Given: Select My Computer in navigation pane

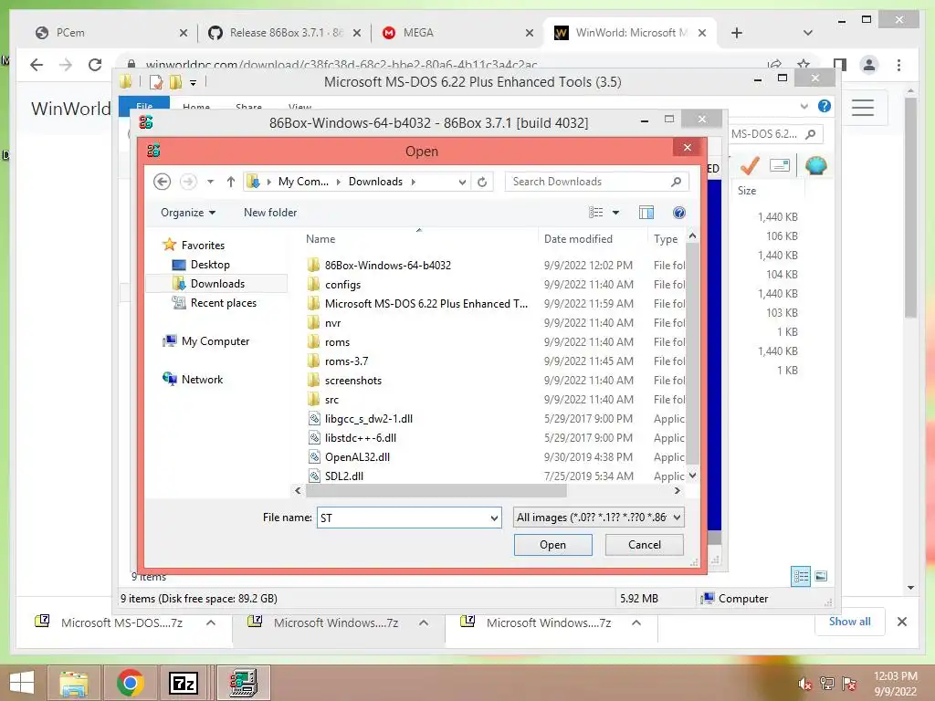Looking at the screenshot, I should (x=215, y=341).
